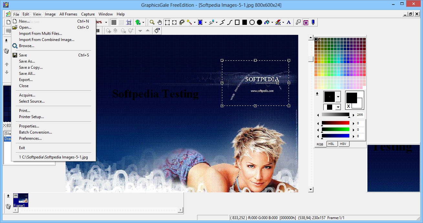This screenshot has height=223, width=423.
Task: Click the download-arrow icon beside Frame1
Action: (x=8, y=196)
